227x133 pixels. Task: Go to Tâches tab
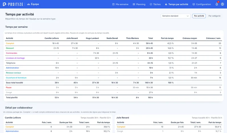tap(155, 4)
